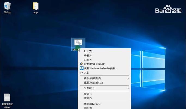Click the share arrow icon in menu
This screenshot has width=186, height=109.
81,73
